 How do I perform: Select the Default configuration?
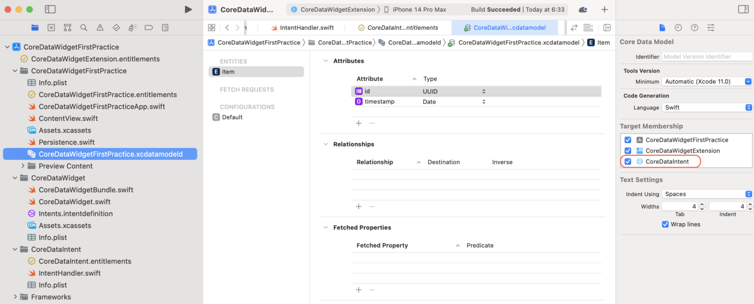(x=232, y=117)
